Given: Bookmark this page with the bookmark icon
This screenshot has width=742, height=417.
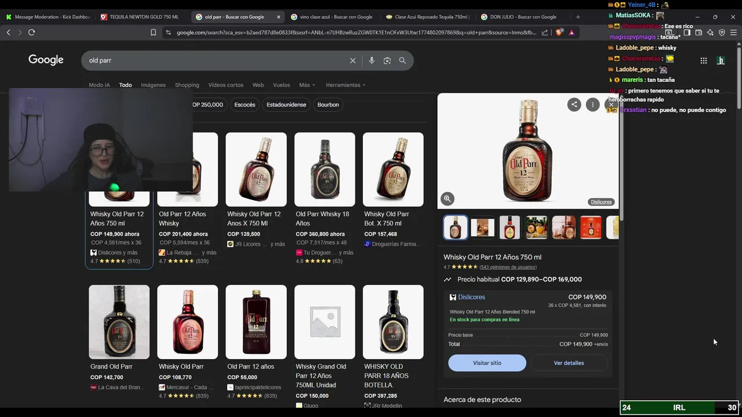Looking at the screenshot, I should pos(153,32).
